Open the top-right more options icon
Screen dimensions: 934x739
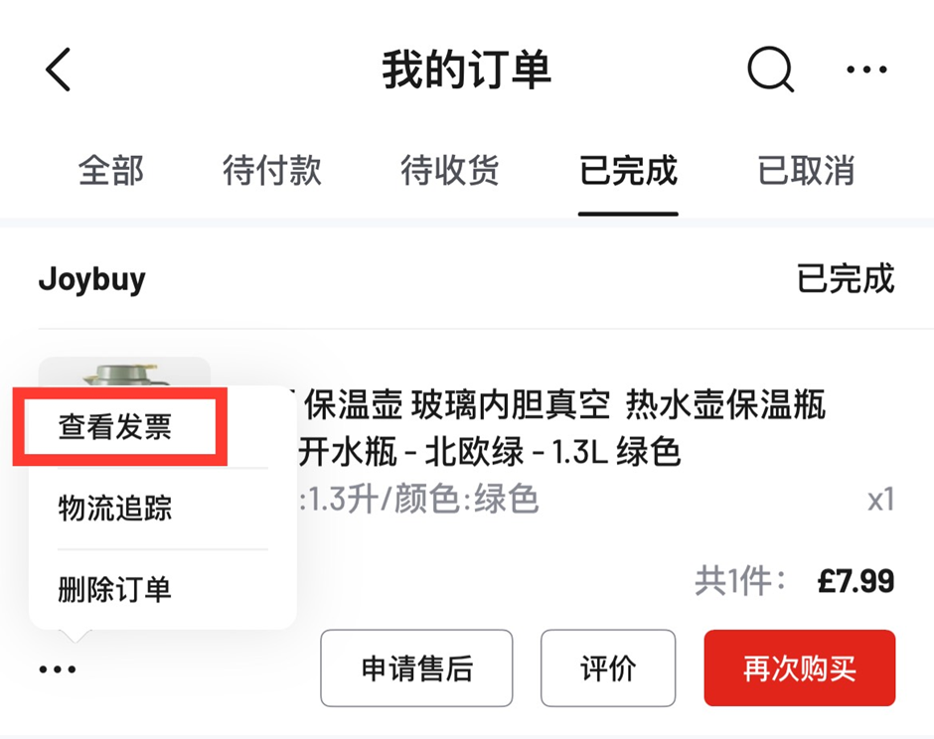[866, 71]
